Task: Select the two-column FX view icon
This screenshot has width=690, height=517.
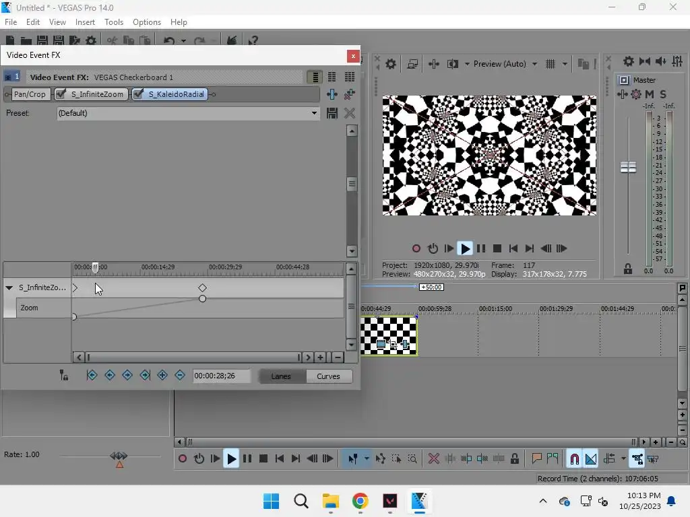Action: 332,77
